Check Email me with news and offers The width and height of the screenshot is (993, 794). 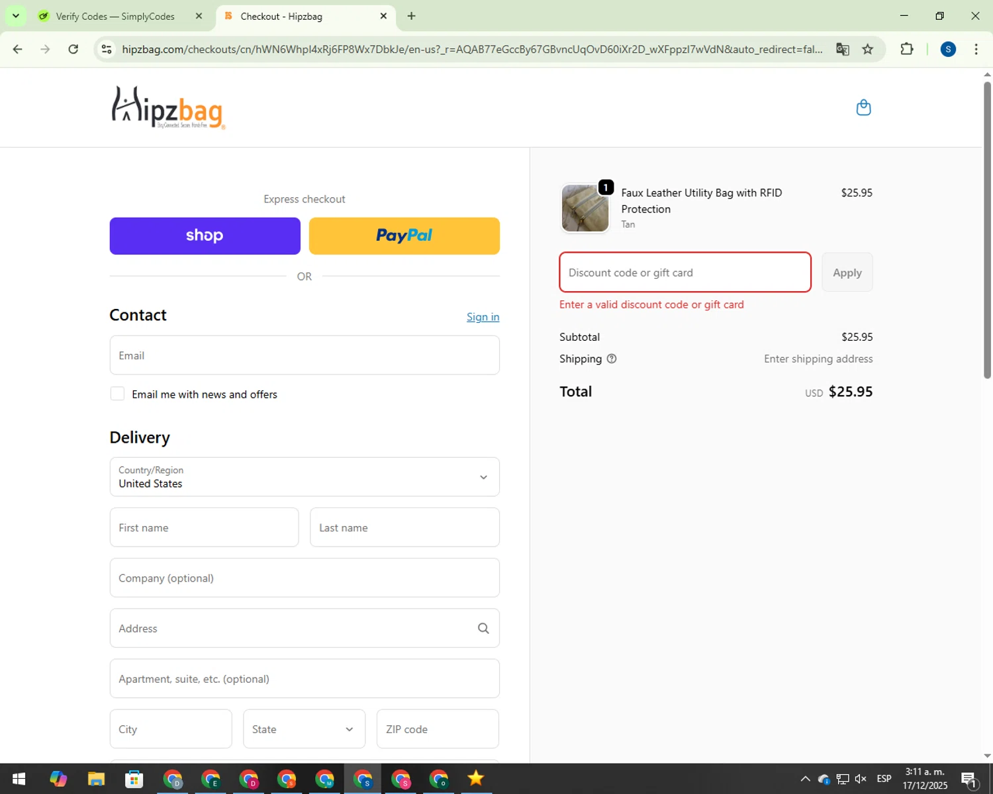point(117,394)
